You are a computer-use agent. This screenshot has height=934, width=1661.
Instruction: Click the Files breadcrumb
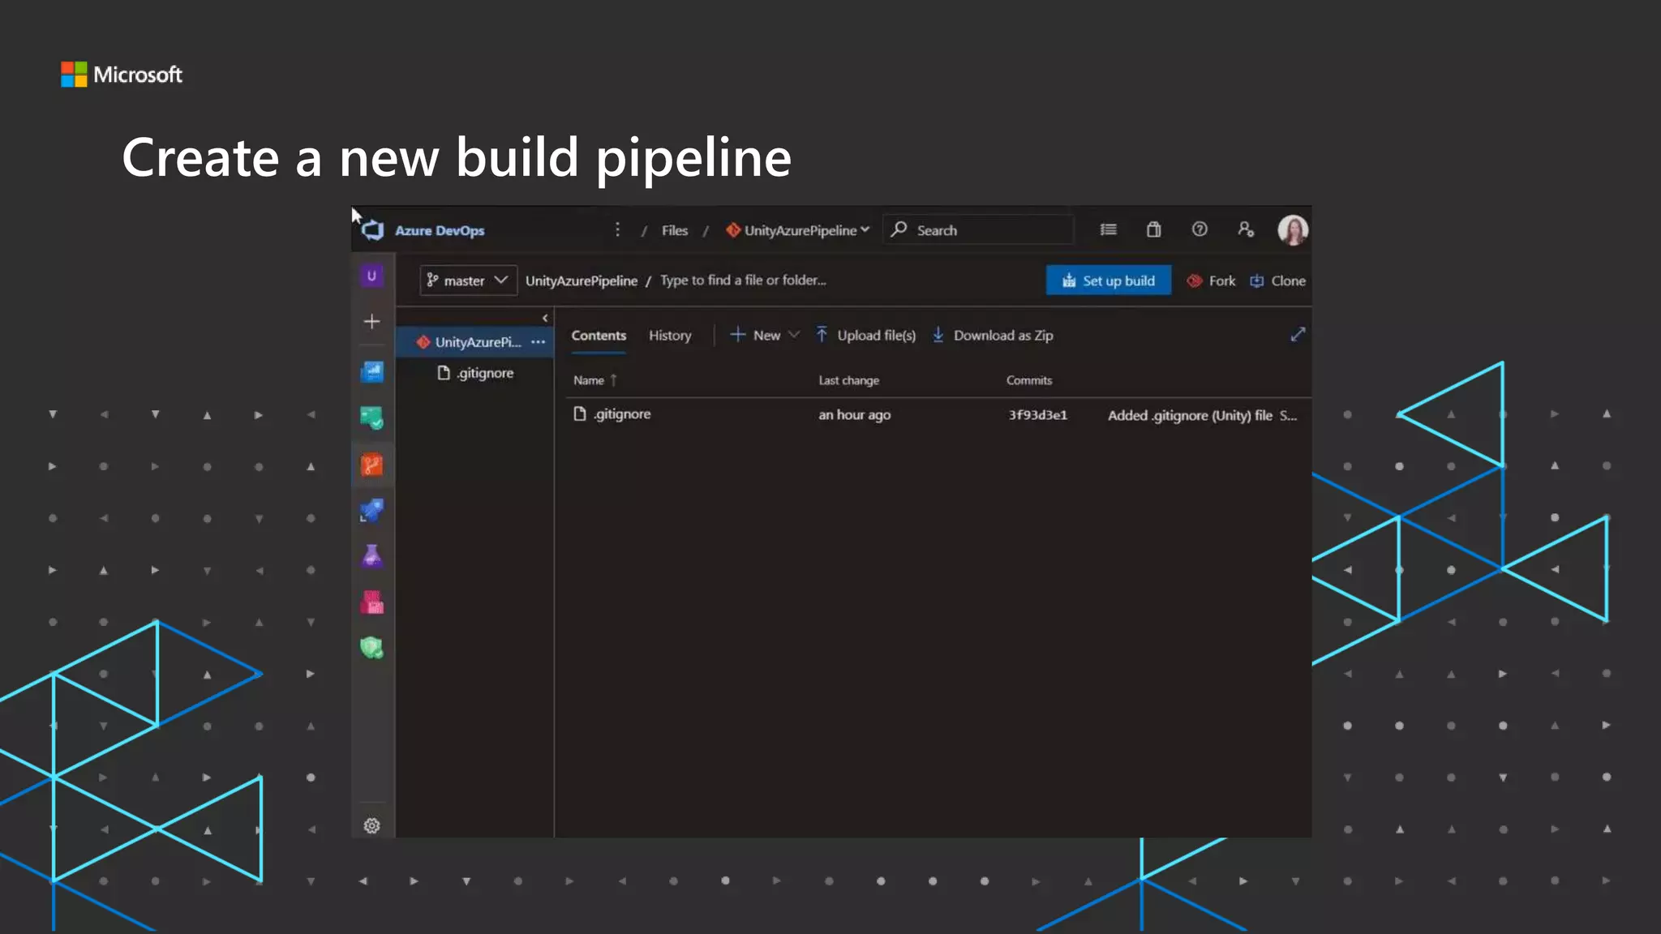tap(674, 230)
